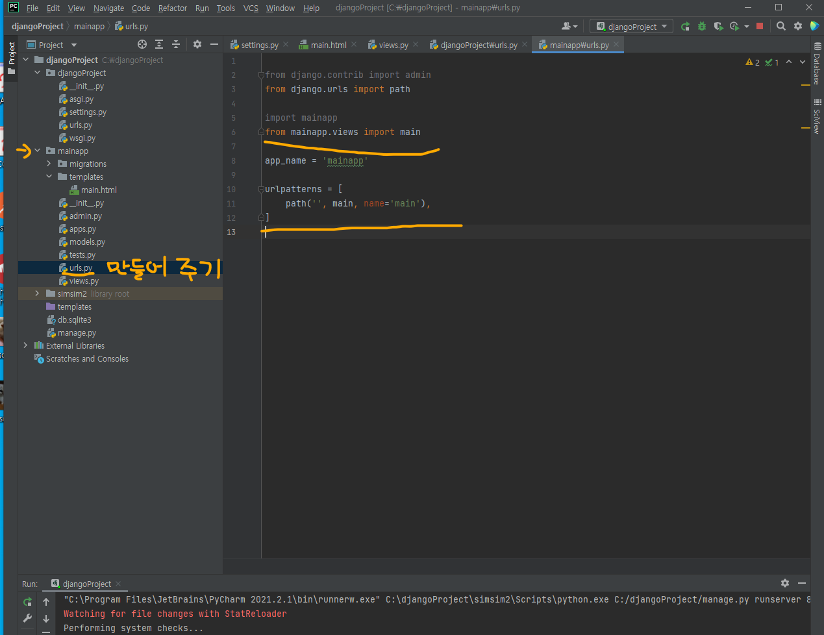824x635 pixels.
Task: Click Collapse All icon in Project panel
Action: (x=176, y=44)
